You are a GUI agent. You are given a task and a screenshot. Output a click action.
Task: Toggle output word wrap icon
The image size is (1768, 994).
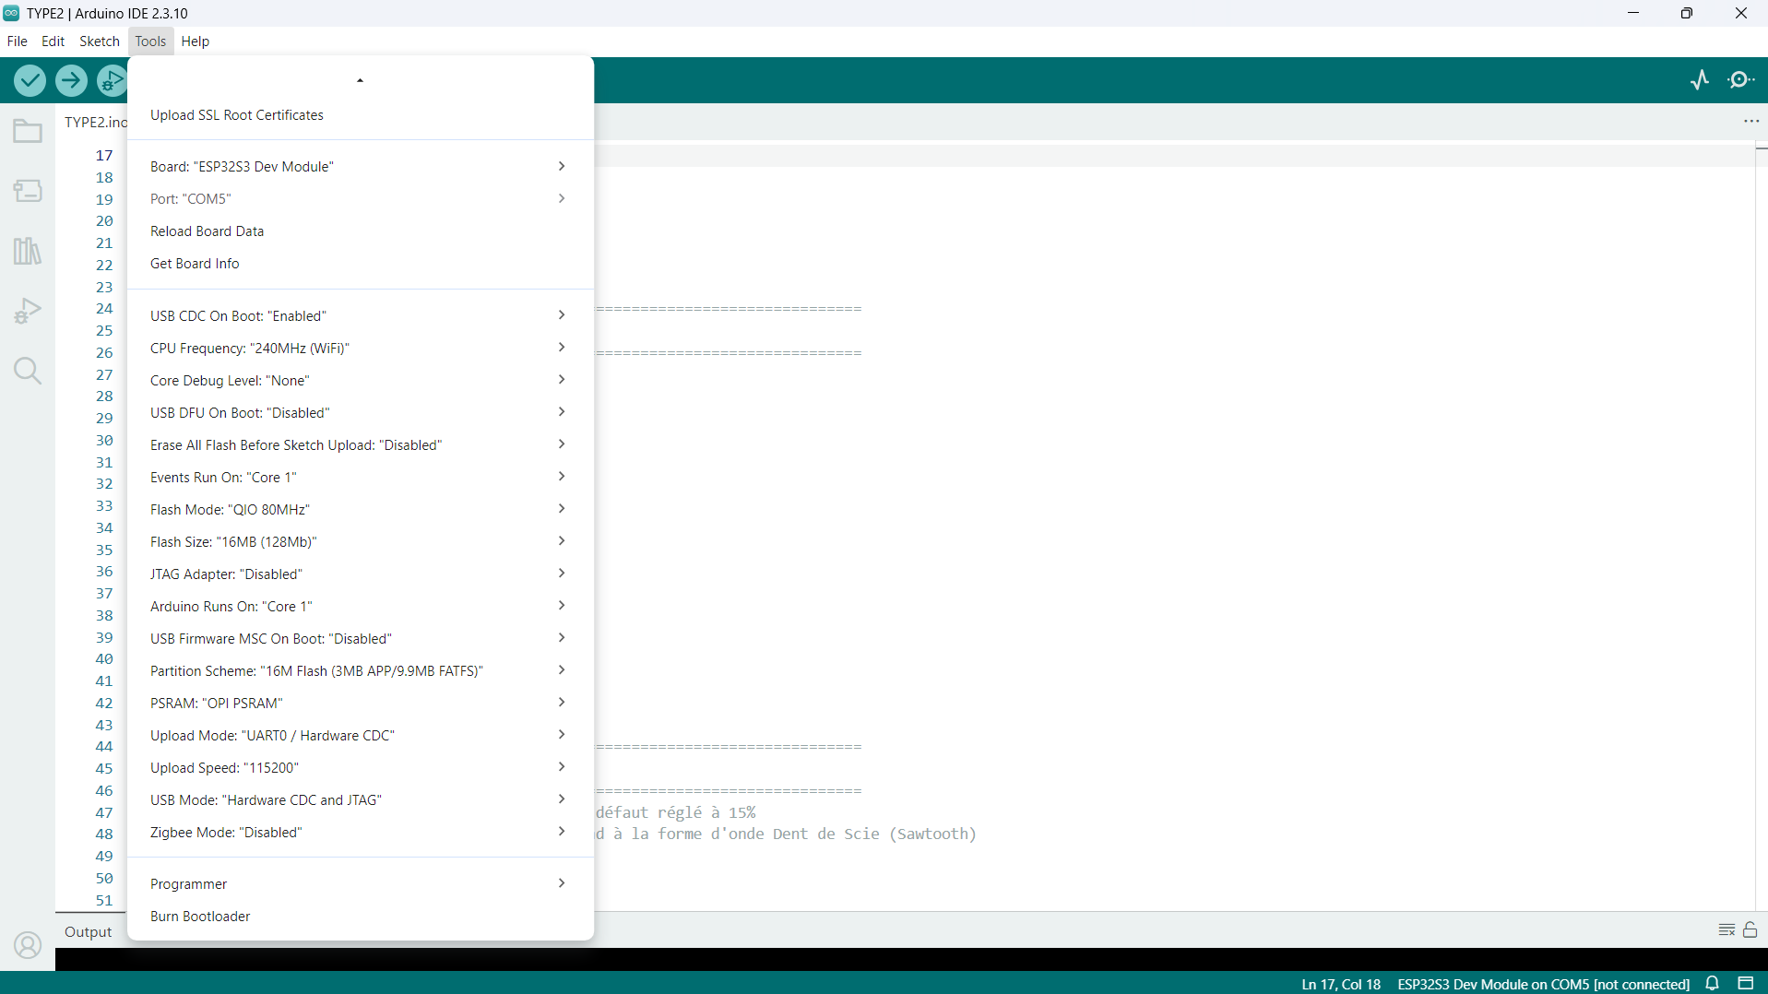[1726, 930]
